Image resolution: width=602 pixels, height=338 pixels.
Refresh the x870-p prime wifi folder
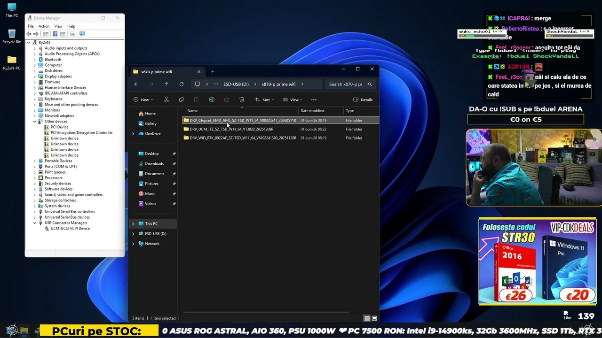[x=181, y=84]
